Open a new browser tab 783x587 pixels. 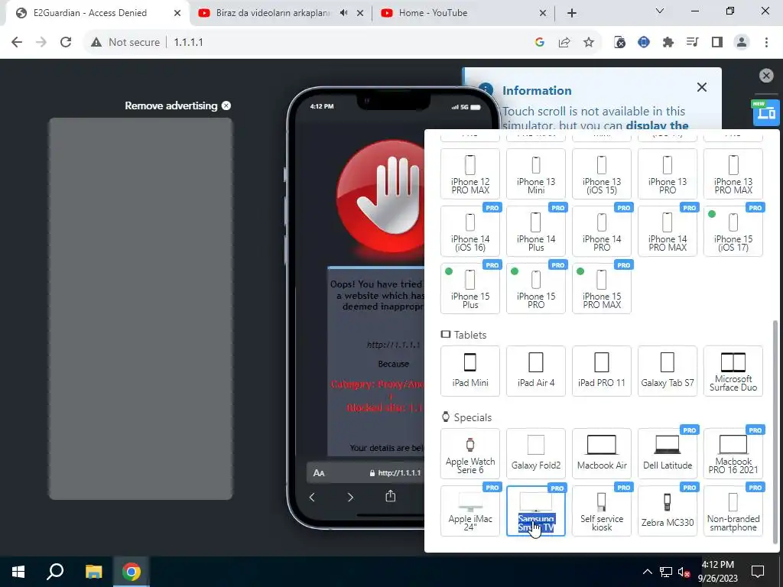[572, 13]
